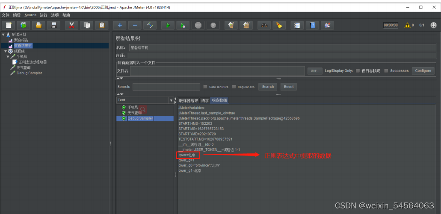Image resolution: width=441 pixels, height=214 pixels.
Task: Enable the Case sensitive checkbox
Action: (x=205, y=87)
